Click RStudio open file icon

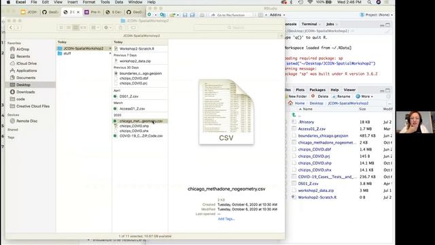tap(173, 15)
